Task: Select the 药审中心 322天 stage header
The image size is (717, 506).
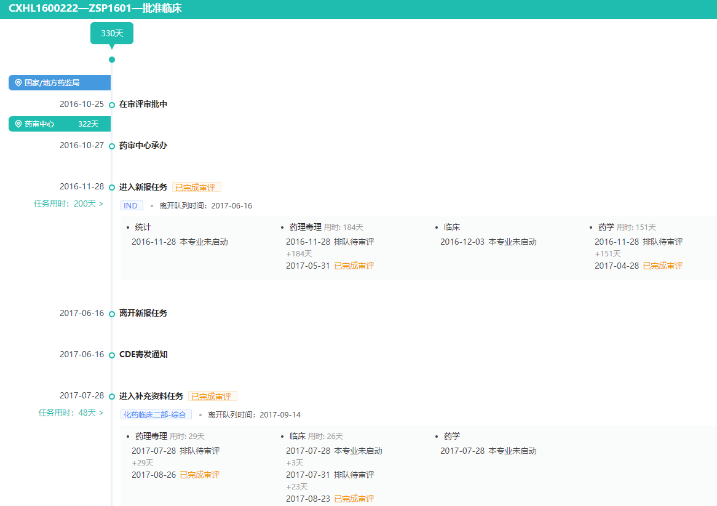Action: click(x=60, y=124)
